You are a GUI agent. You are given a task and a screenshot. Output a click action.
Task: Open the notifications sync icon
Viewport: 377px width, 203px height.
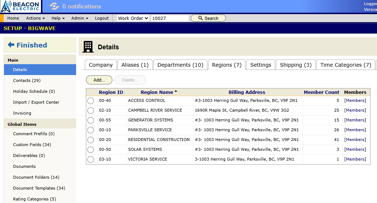pyautogui.click(x=54, y=6)
